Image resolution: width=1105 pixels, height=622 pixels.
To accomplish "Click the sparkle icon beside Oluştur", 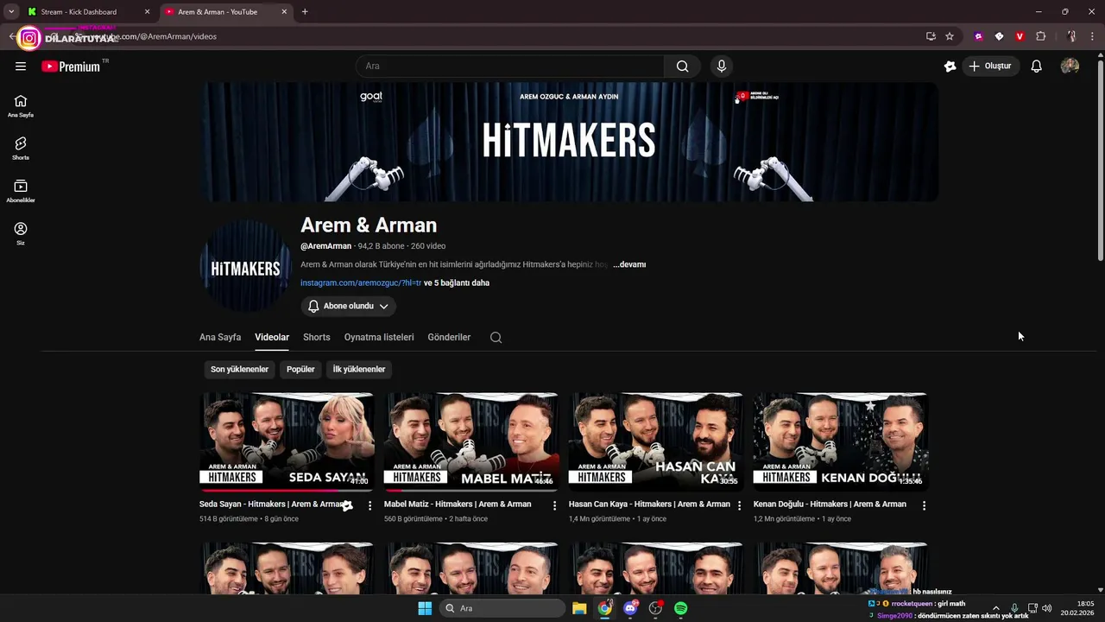I will [950, 66].
